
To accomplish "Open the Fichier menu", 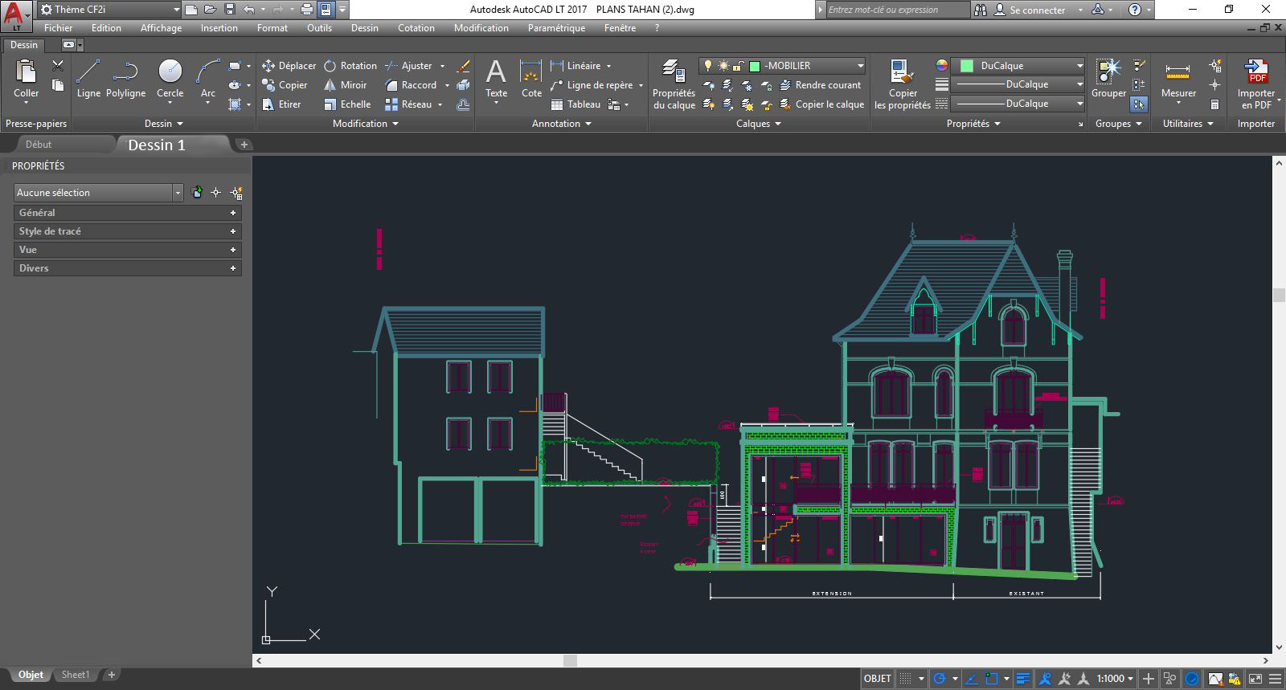I will click(x=58, y=28).
